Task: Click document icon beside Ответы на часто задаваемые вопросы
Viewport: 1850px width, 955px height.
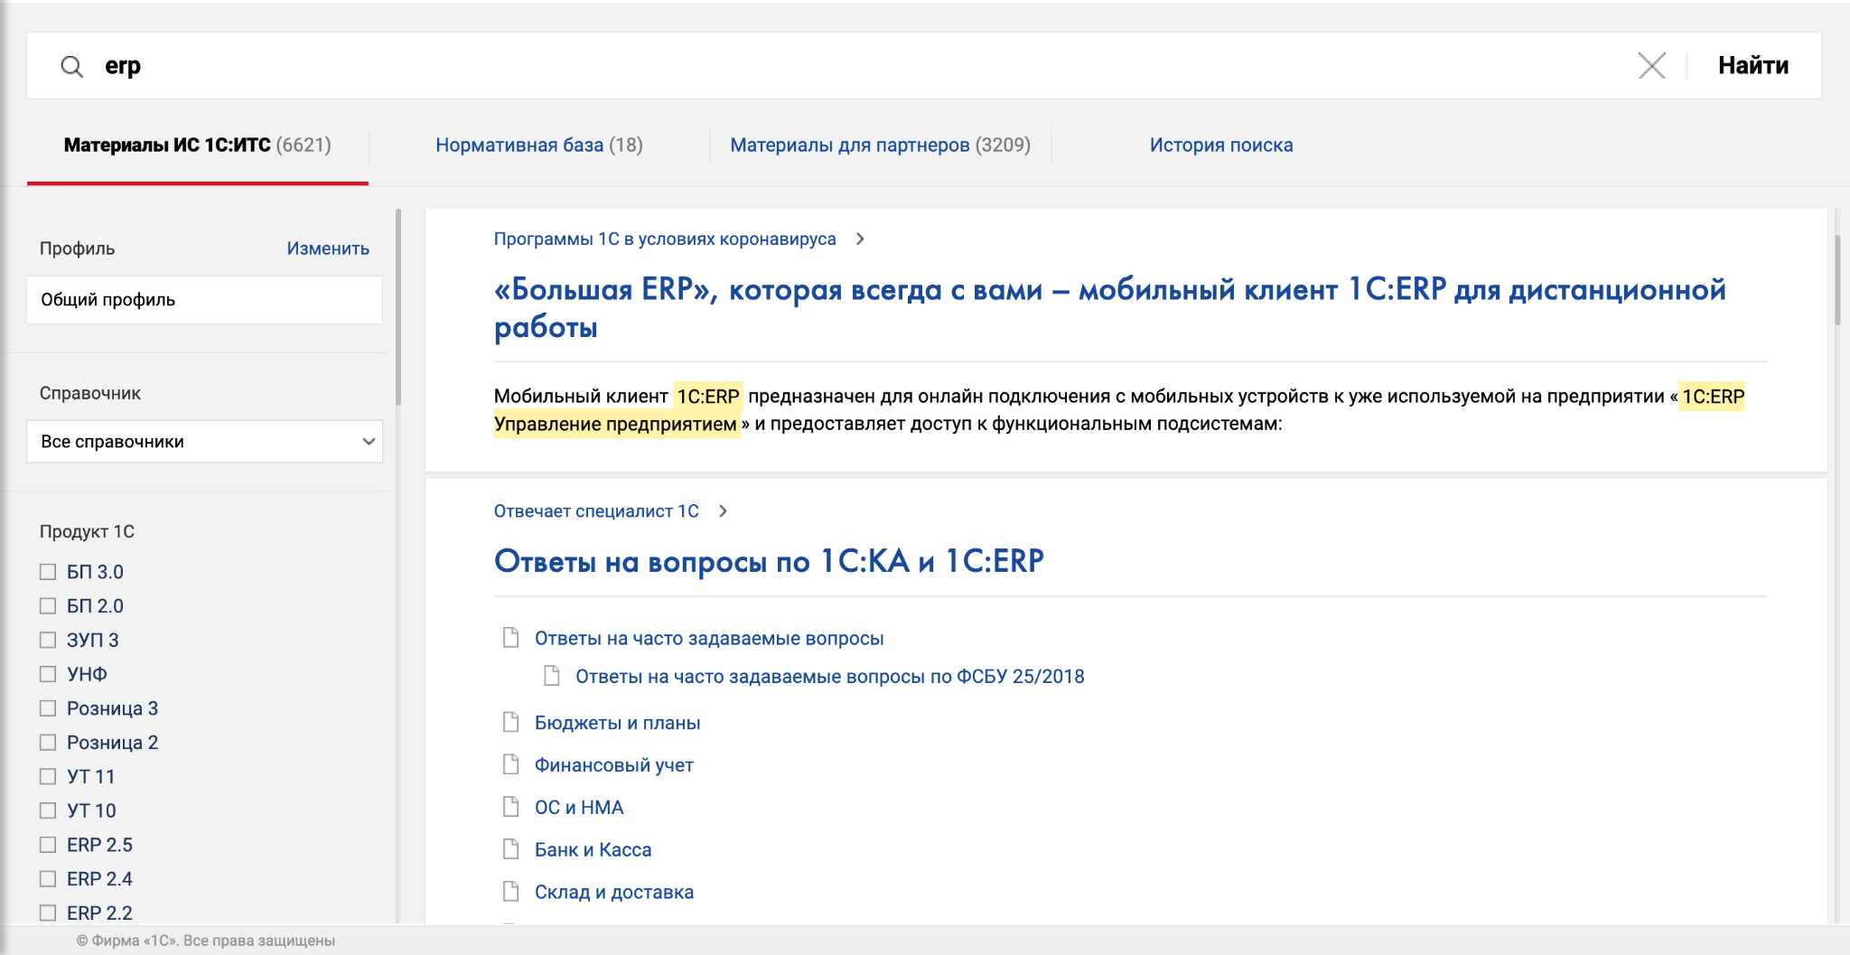Action: 511,638
